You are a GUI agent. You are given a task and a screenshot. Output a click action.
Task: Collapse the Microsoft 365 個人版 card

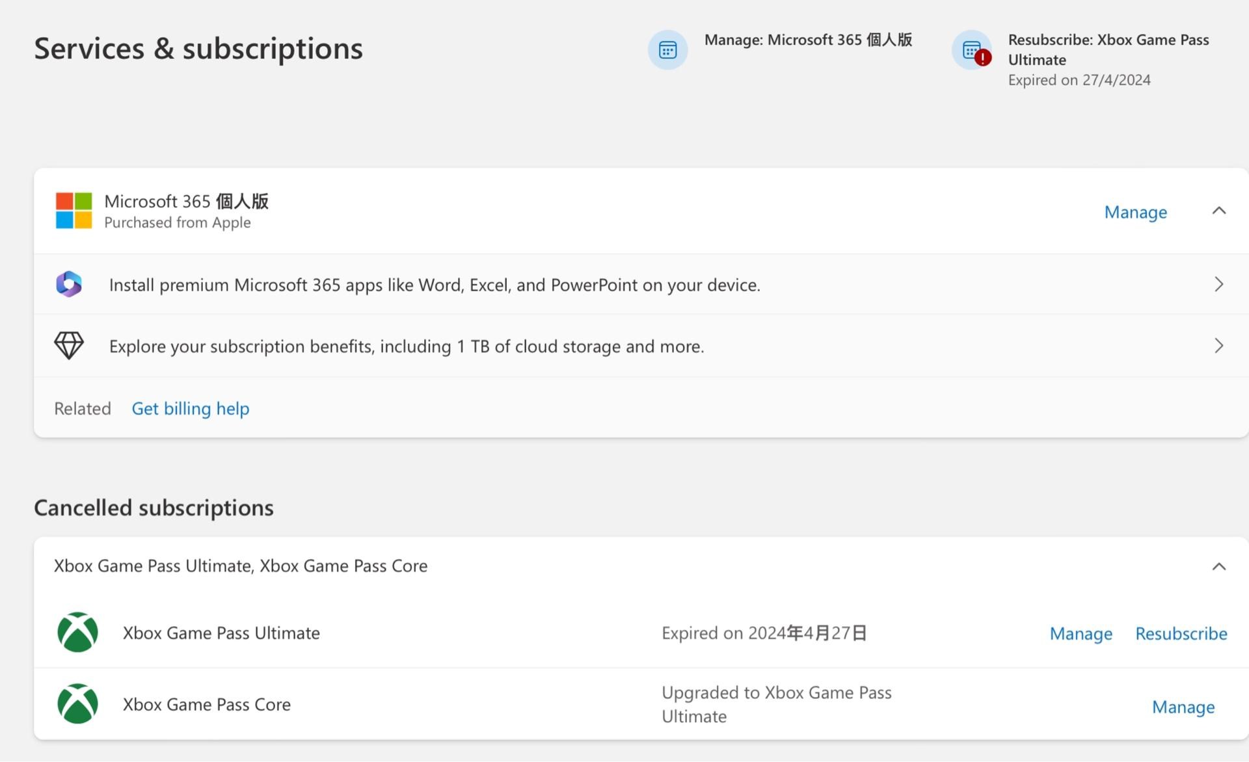click(1219, 211)
